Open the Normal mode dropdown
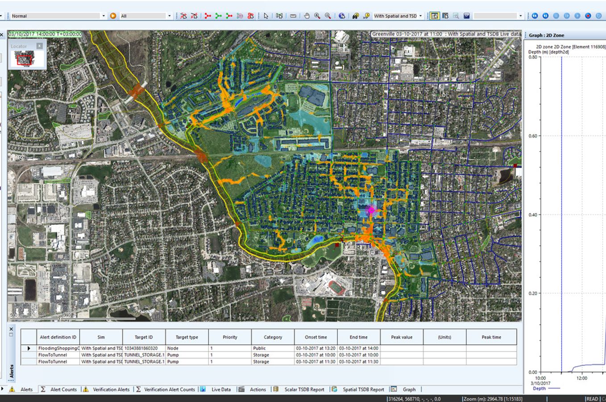The image size is (606, 402). pos(104,16)
